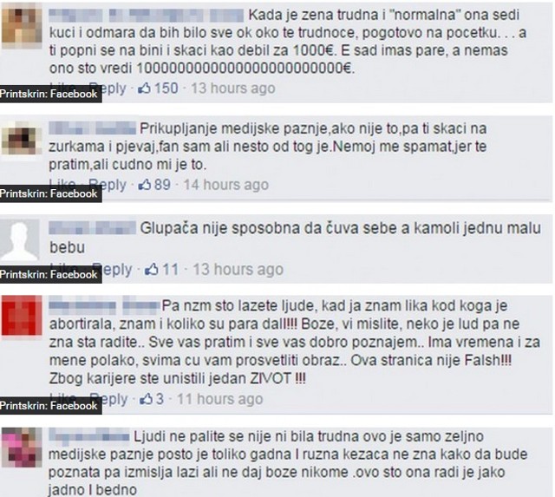
Task: Open the '11 hours ago' timestamp
Action: [219, 399]
